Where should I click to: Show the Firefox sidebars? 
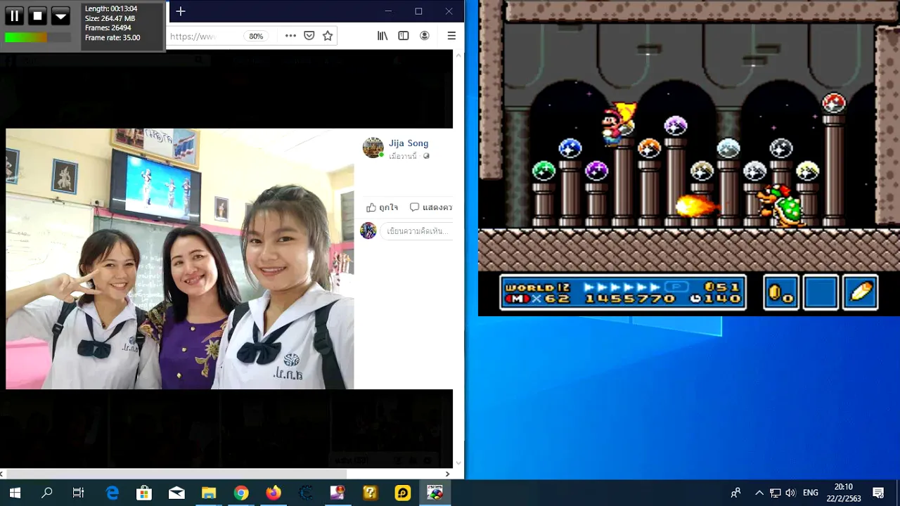[404, 36]
